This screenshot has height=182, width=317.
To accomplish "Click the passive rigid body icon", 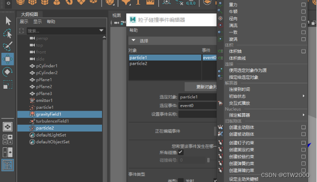I will pos(220,134).
